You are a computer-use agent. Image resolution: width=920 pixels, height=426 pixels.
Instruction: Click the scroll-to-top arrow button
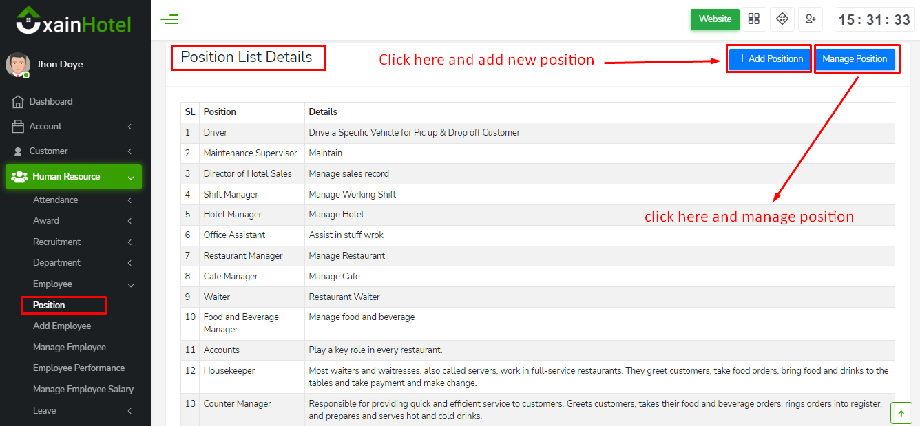[x=901, y=413]
